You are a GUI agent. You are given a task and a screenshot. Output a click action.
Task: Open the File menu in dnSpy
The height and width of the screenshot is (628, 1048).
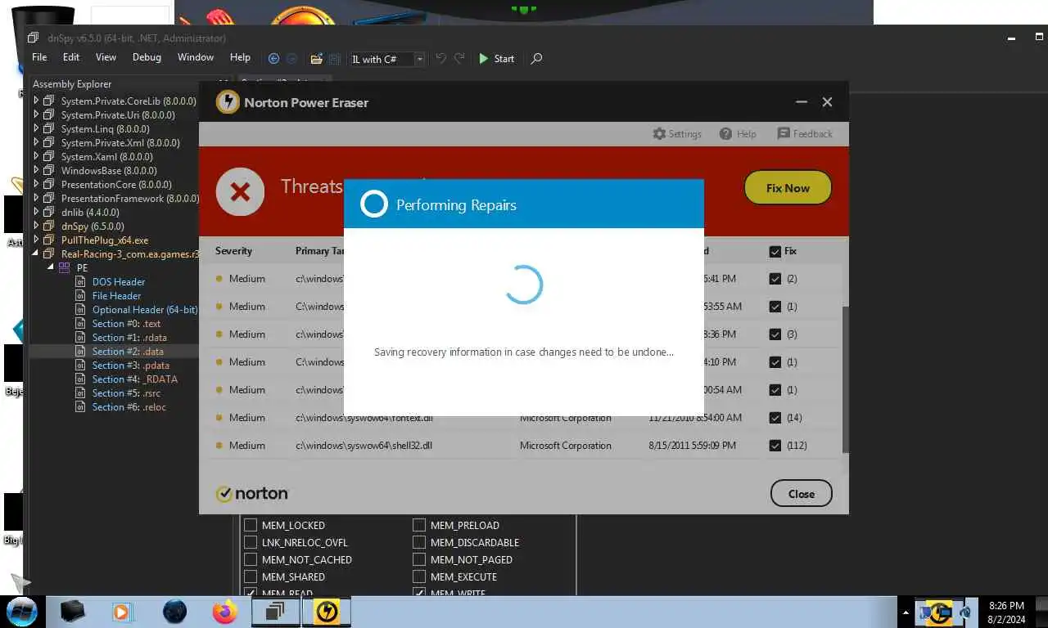[39, 57]
